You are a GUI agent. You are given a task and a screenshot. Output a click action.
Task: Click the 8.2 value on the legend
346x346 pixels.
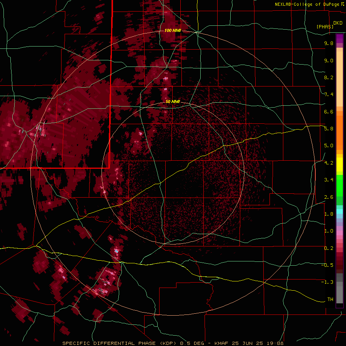click(x=329, y=77)
